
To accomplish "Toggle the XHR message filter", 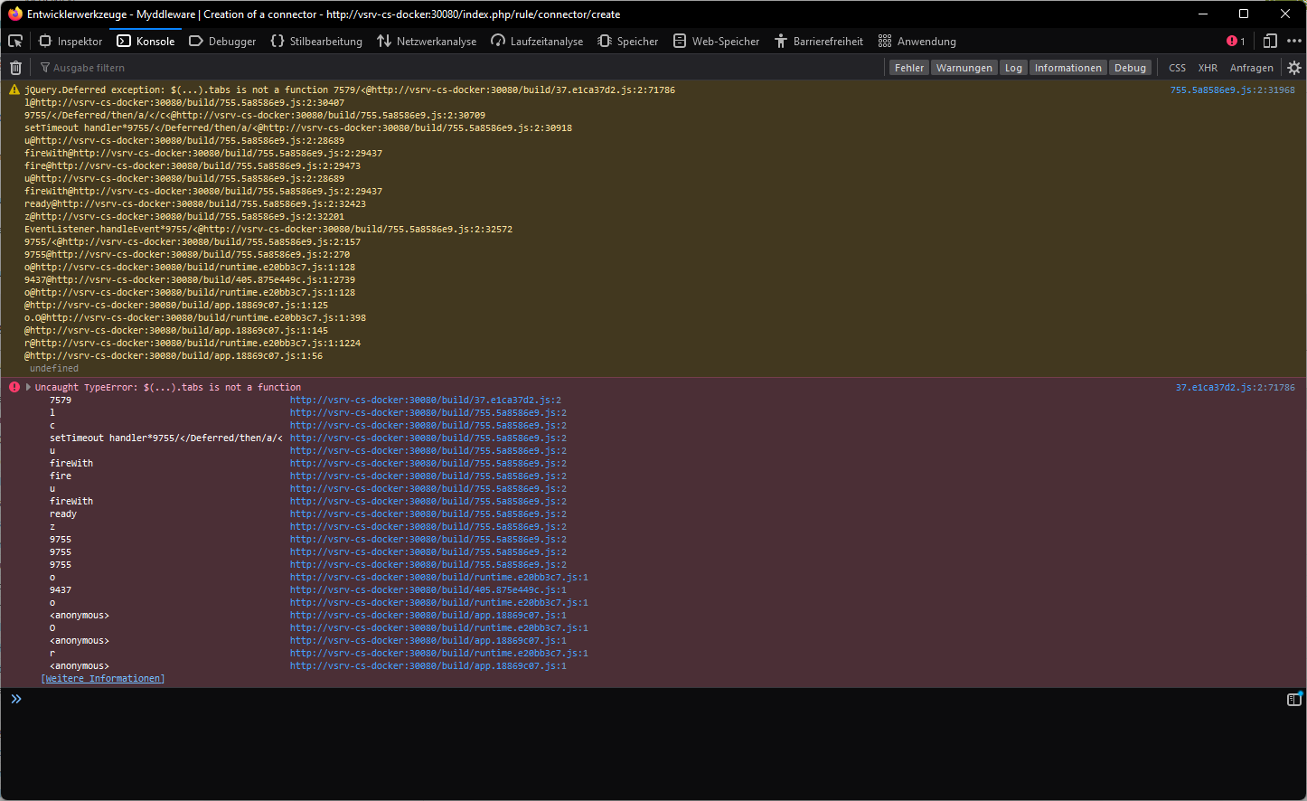I will pyautogui.click(x=1208, y=67).
